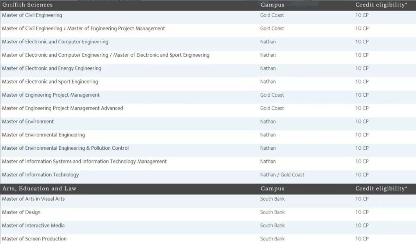This screenshot has height=244, width=416.
Task: Click the Griffith Sciences section header
Action: coord(27,5)
